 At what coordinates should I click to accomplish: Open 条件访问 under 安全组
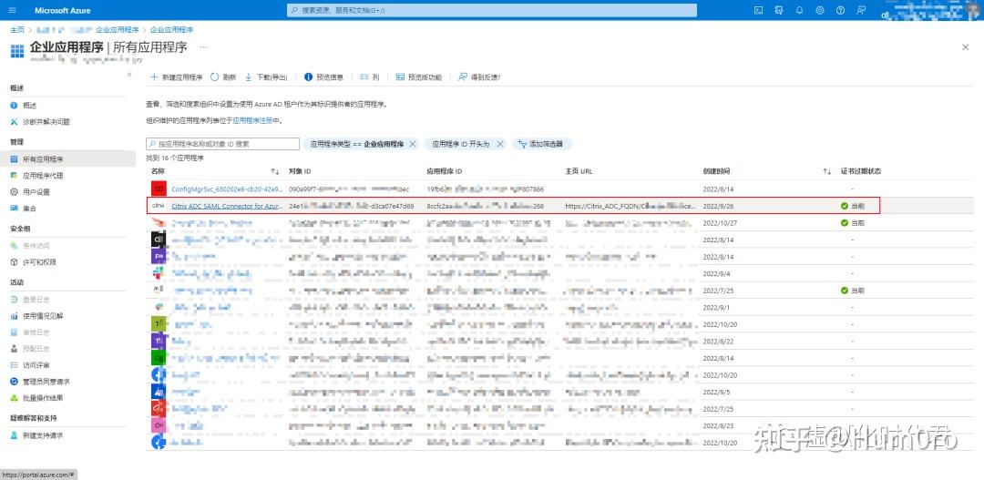point(30,246)
